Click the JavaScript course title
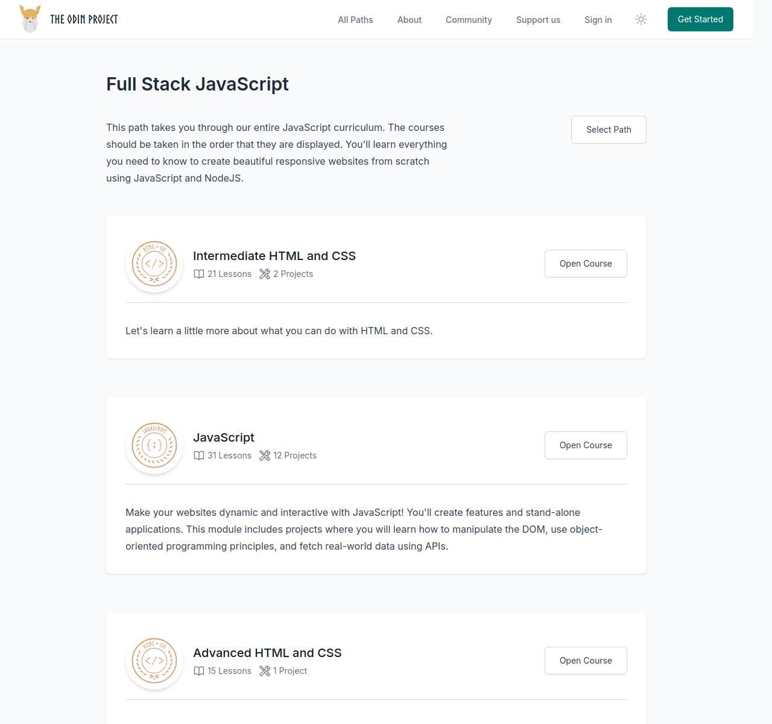This screenshot has height=724, width=772. [x=224, y=437]
